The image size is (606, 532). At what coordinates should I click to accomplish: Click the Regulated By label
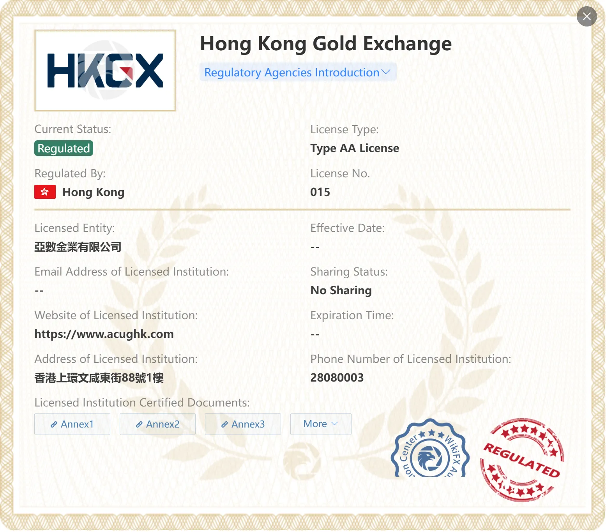[70, 173]
